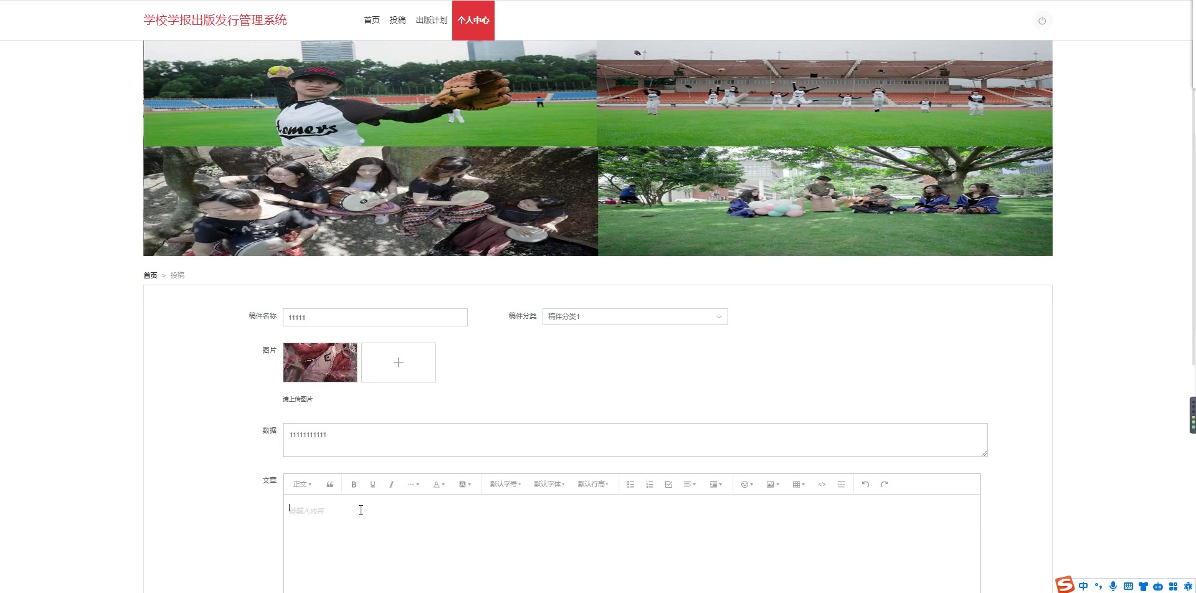Focus the 稿件名称 input field
Viewport: 1196px width, 593px height.
point(375,317)
